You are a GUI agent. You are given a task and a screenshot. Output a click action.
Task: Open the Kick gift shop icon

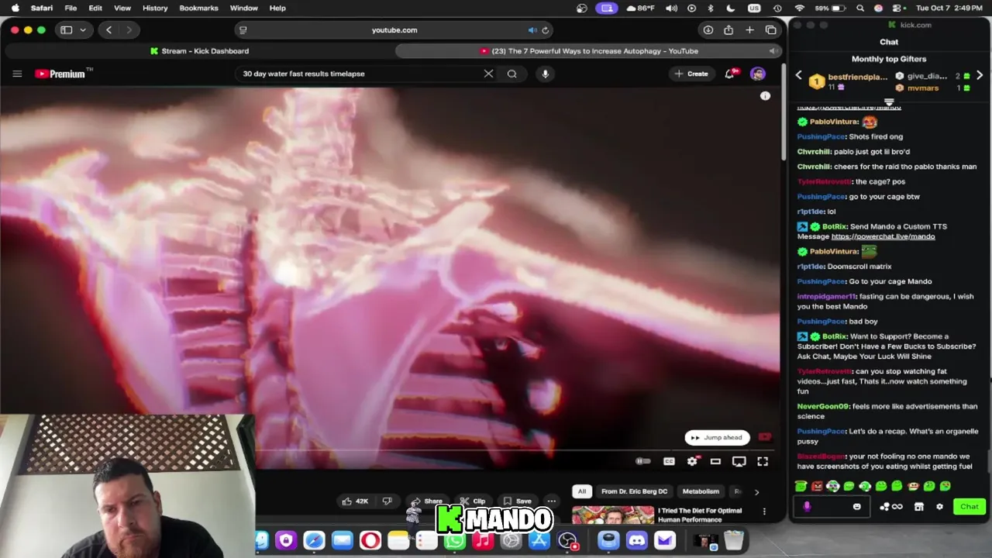(919, 507)
